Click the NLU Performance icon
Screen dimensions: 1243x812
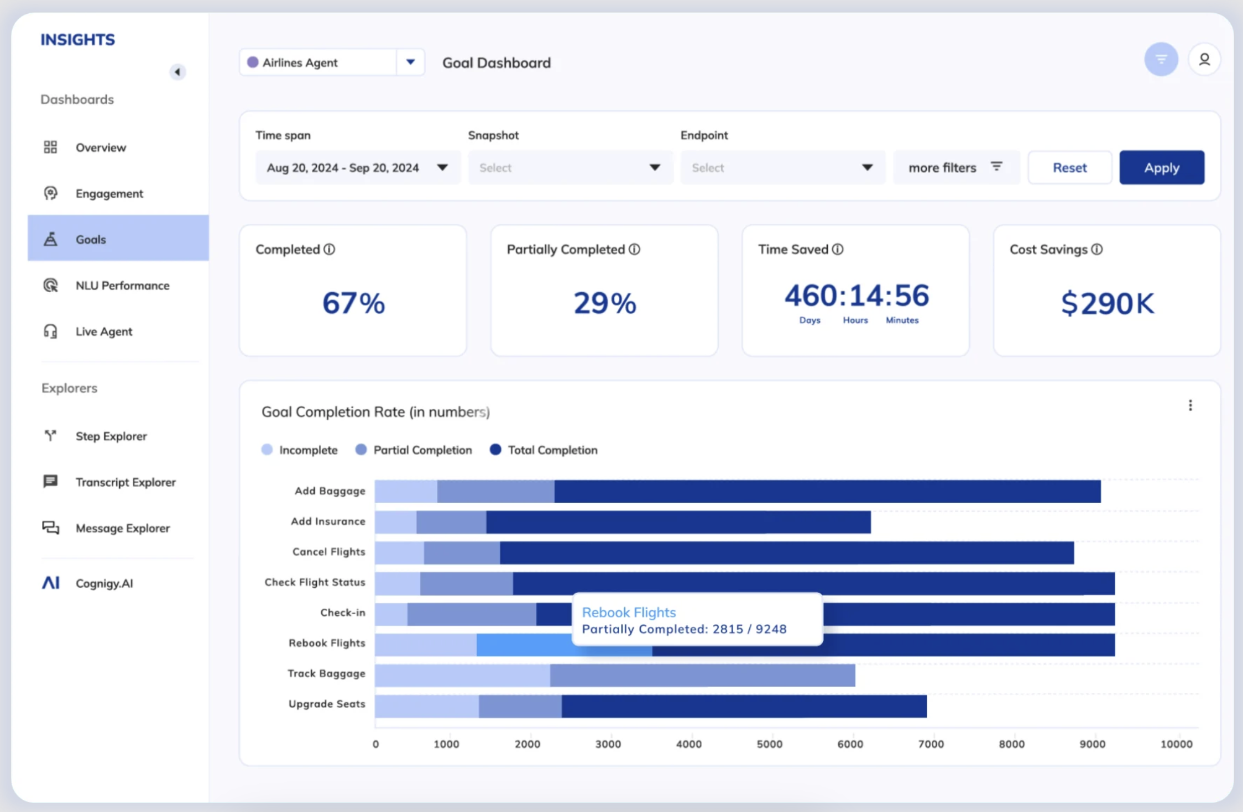(50, 285)
